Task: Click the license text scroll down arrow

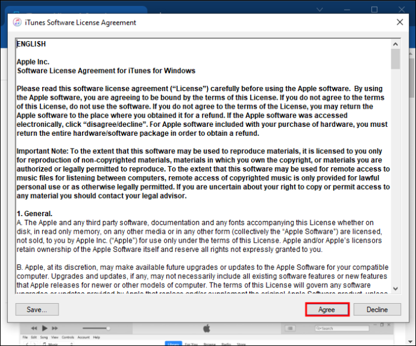Action: (x=396, y=289)
